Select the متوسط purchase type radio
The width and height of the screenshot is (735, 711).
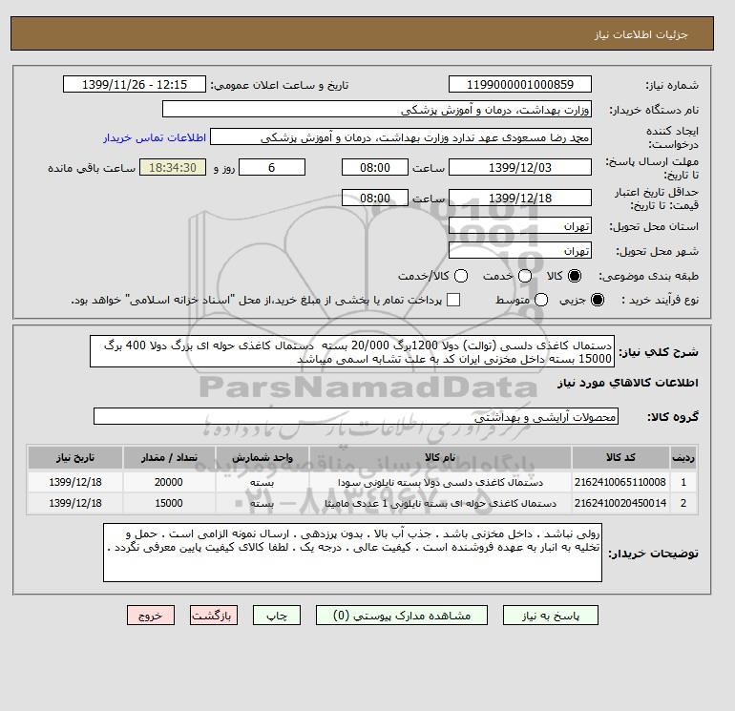click(x=541, y=300)
